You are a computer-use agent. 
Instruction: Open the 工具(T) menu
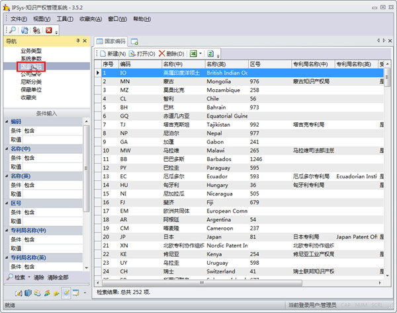(x=65, y=19)
